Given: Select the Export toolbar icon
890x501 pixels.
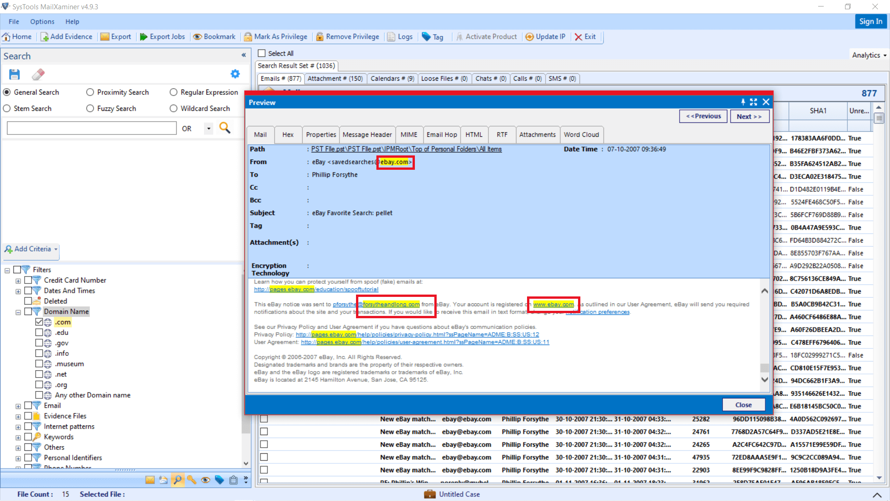Looking at the screenshot, I should point(116,37).
